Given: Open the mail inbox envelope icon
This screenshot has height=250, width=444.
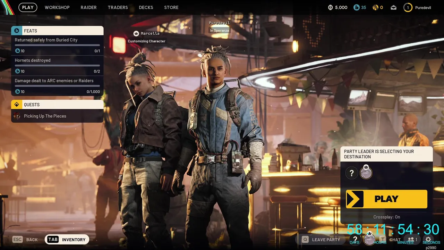Looking at the screenshot, I should [393, 7].
